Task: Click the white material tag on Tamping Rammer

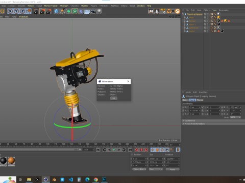Action: pyautogui.click(x=218, y=14)
